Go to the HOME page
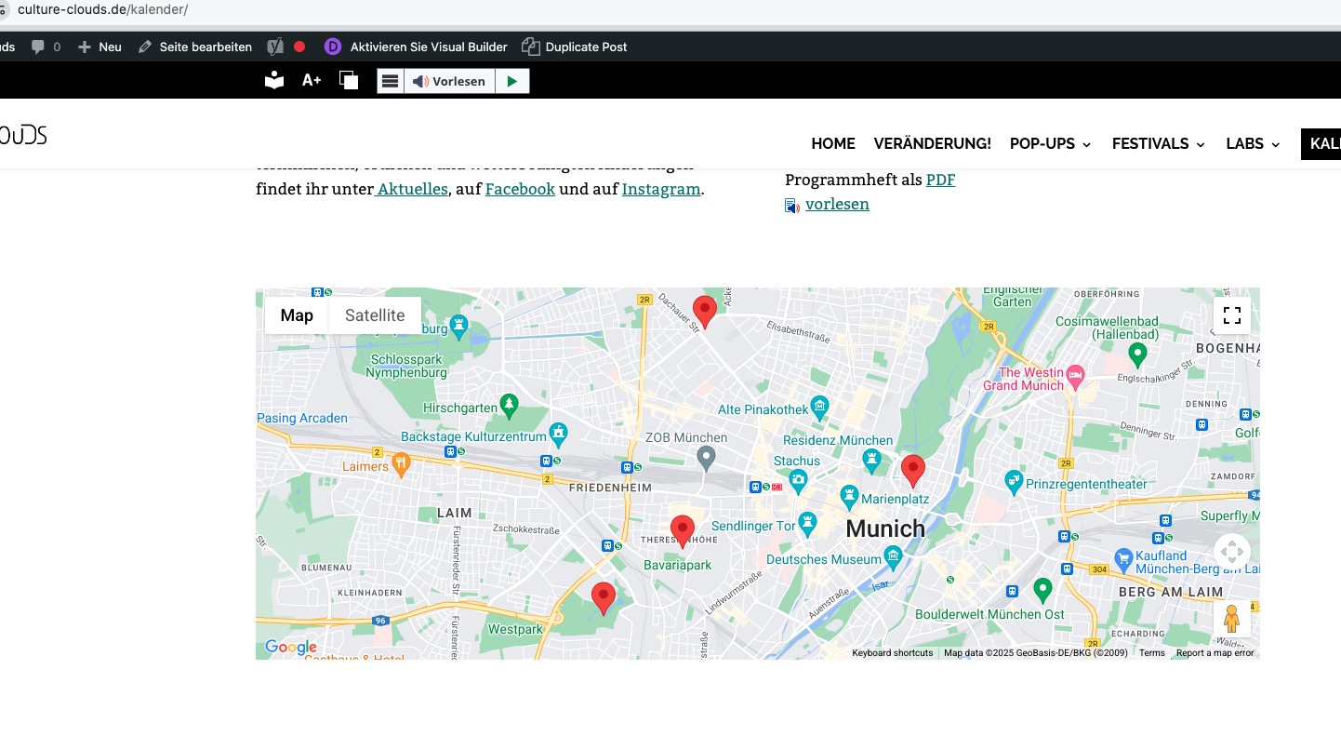Viewport: 1341px width, 736px height. coord(833,143)
